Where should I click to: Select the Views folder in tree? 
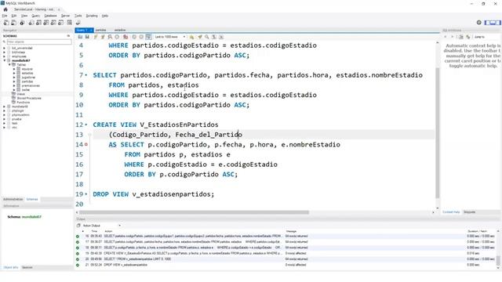tap(21, 94)
